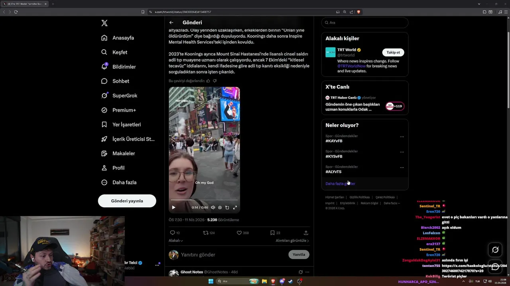Open more options on Ghost Notes reply
Viewport: 510px width, 286px height.
(x=307, y=272)
